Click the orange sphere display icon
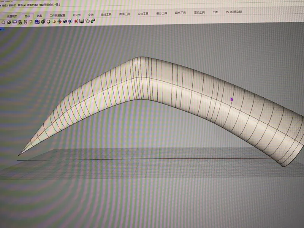 (x=54, y=22)
